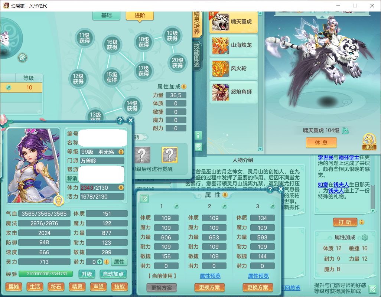Click the 自动加点 button

(x=113, y=274)
